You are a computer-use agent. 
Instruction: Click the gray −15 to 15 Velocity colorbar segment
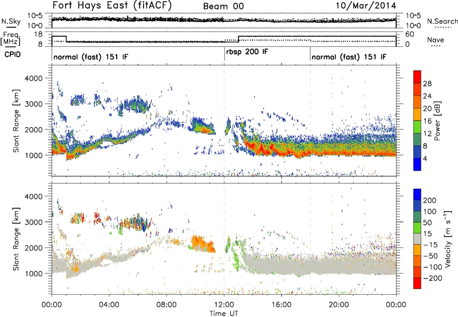coord(417,239)
